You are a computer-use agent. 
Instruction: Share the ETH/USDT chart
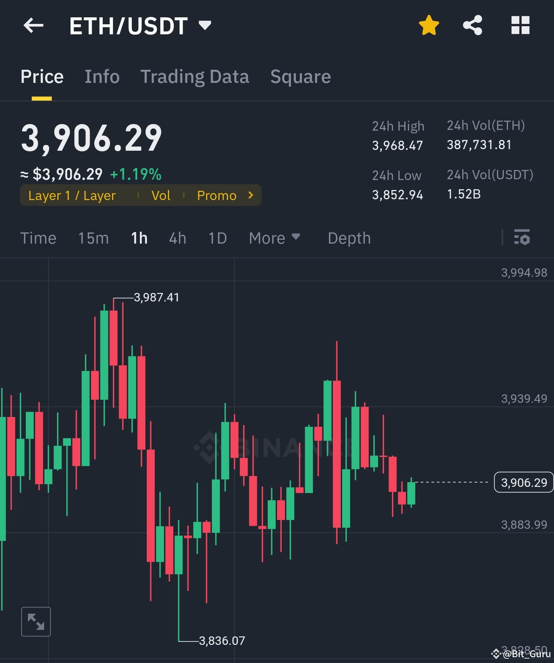pyautogui.click(x=473, y=25)
